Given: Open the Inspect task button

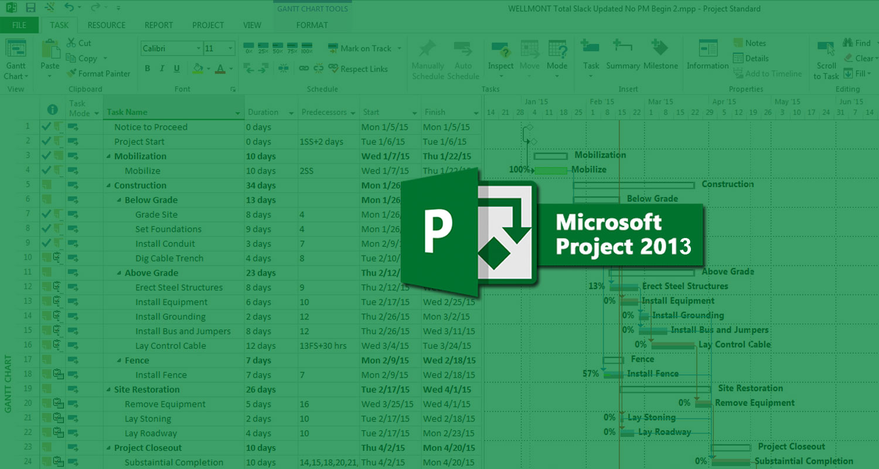Looking at the screenshot, I should click(501, 60).
